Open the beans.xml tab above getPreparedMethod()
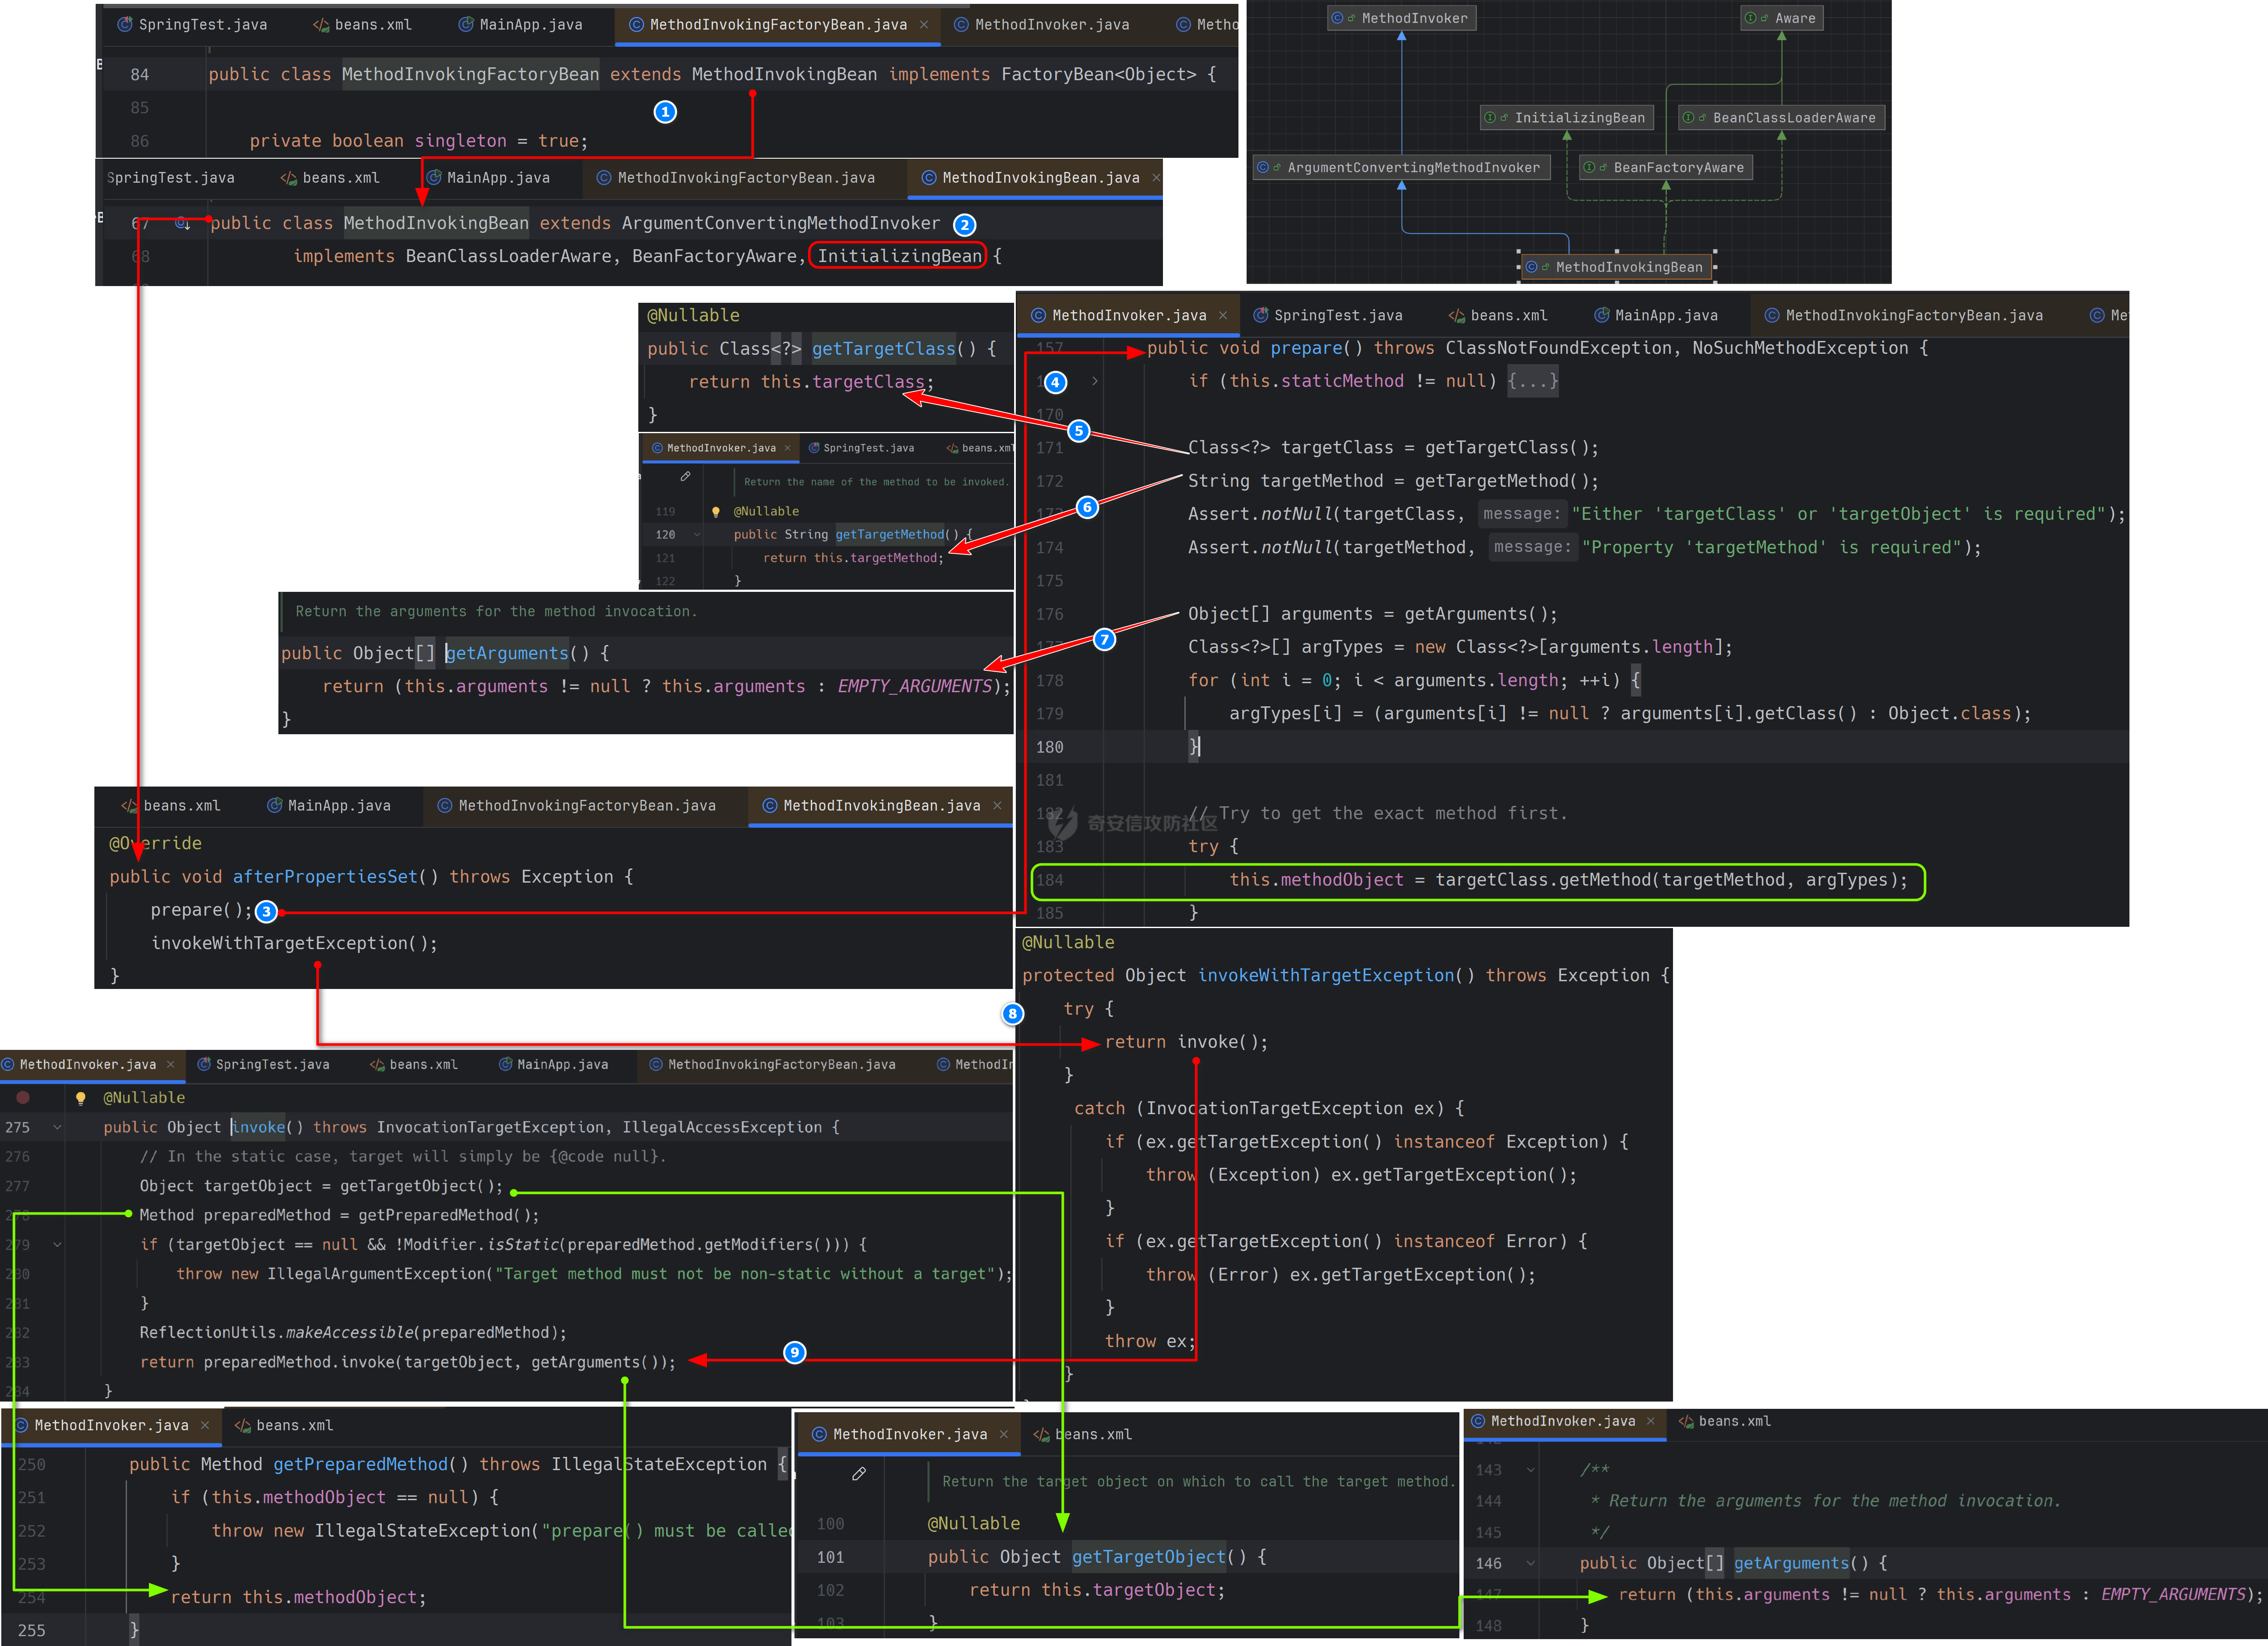The image size is (2268, 1646). (x=283, y=1425)
